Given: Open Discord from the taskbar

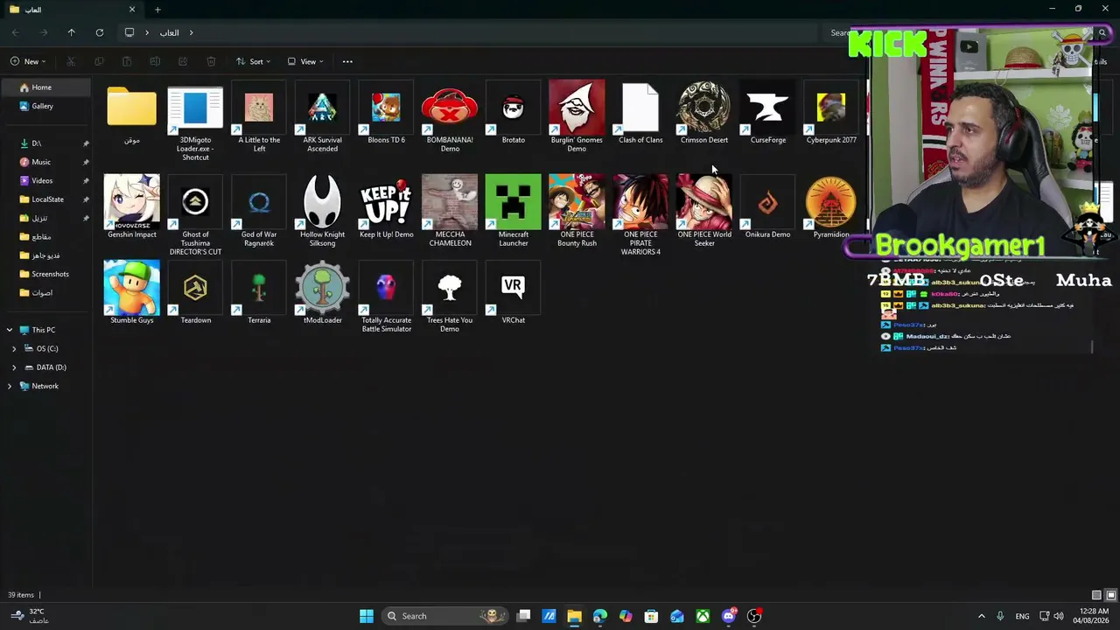Looking at the screenshot, I should click(729, 616).
